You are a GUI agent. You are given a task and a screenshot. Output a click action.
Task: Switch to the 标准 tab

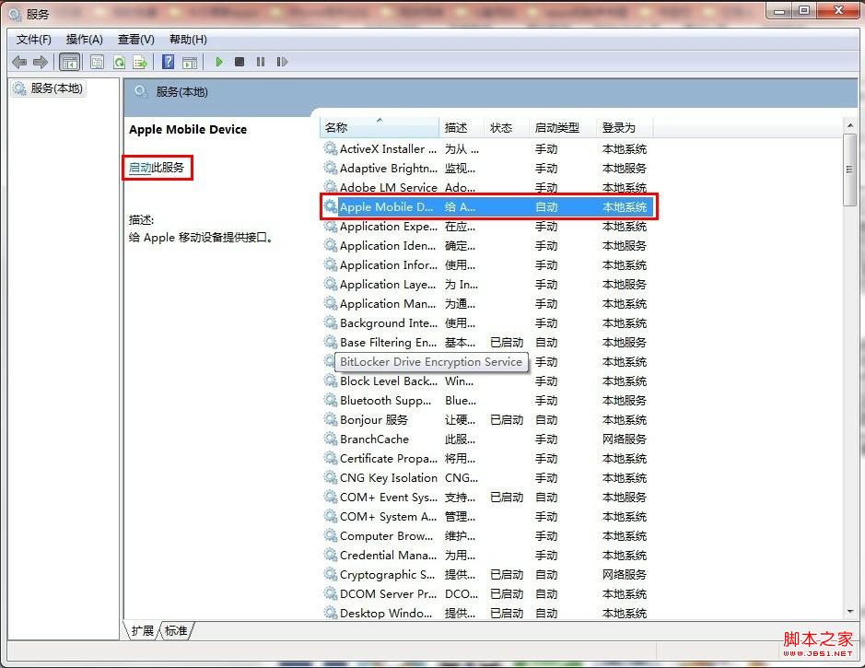(176, 630)
